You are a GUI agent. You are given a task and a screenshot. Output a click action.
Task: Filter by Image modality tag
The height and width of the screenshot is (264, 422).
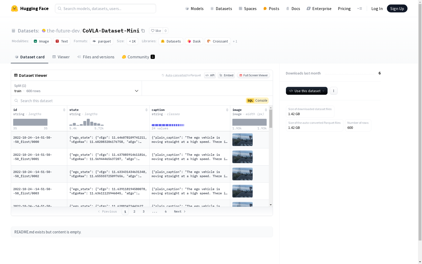pos(41,41)
